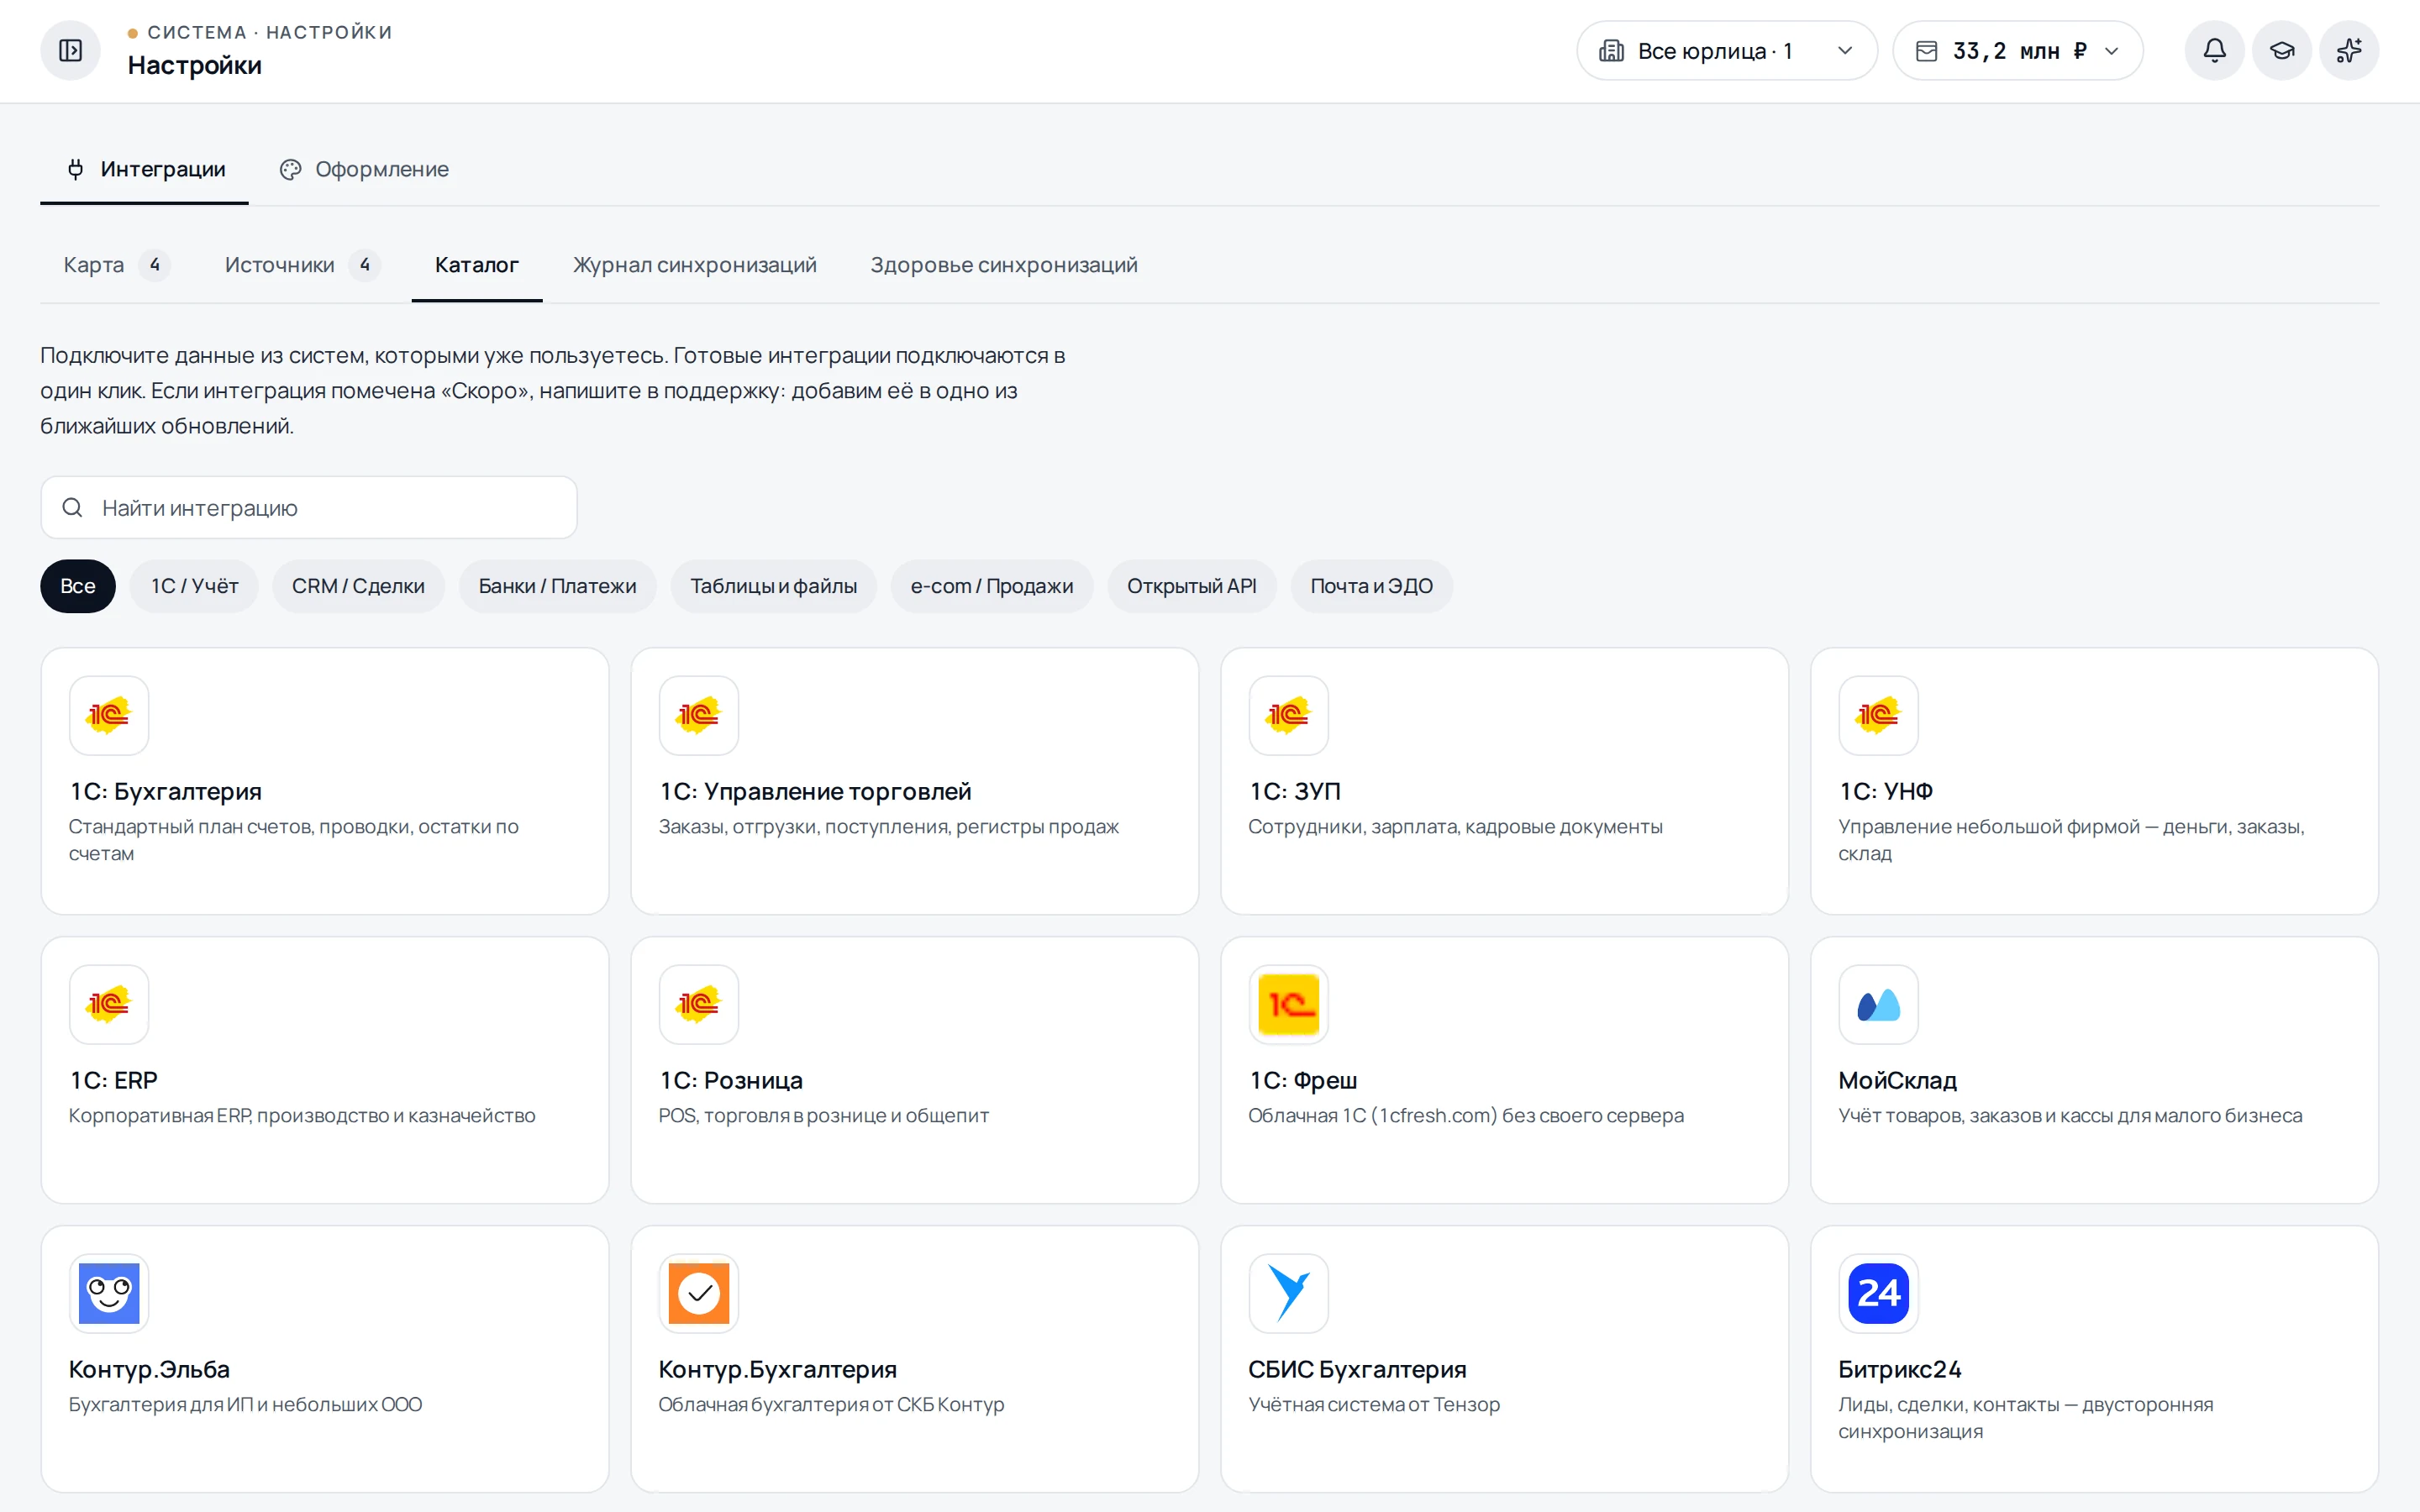Filter by 1С / Учёт
Image resolution: width=2420 pixels, height=1512 pixels.
coord(194,586)
